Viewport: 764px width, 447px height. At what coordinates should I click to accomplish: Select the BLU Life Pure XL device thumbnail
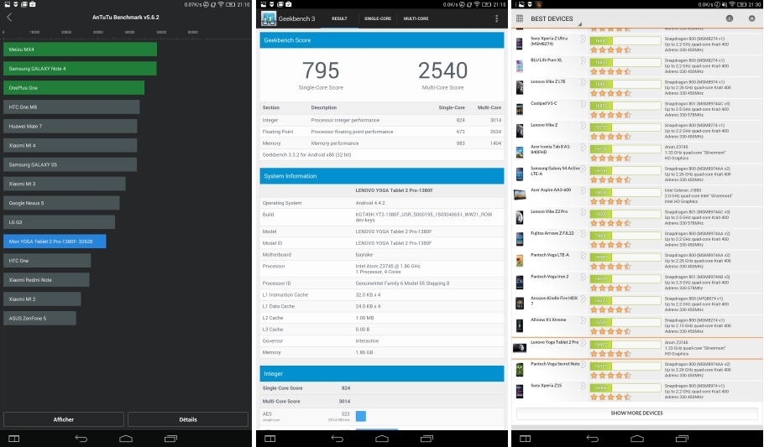520,65
